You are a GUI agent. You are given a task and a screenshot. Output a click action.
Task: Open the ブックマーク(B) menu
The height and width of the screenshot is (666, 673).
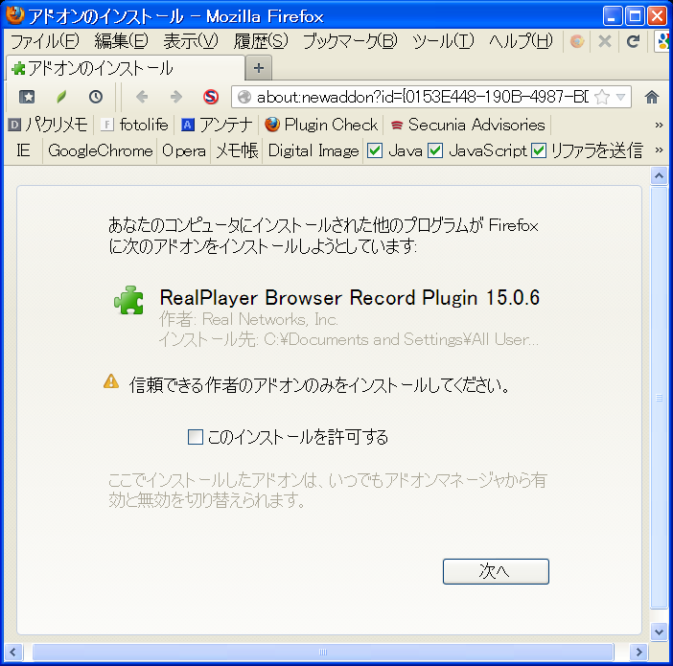tap(350, 41)
